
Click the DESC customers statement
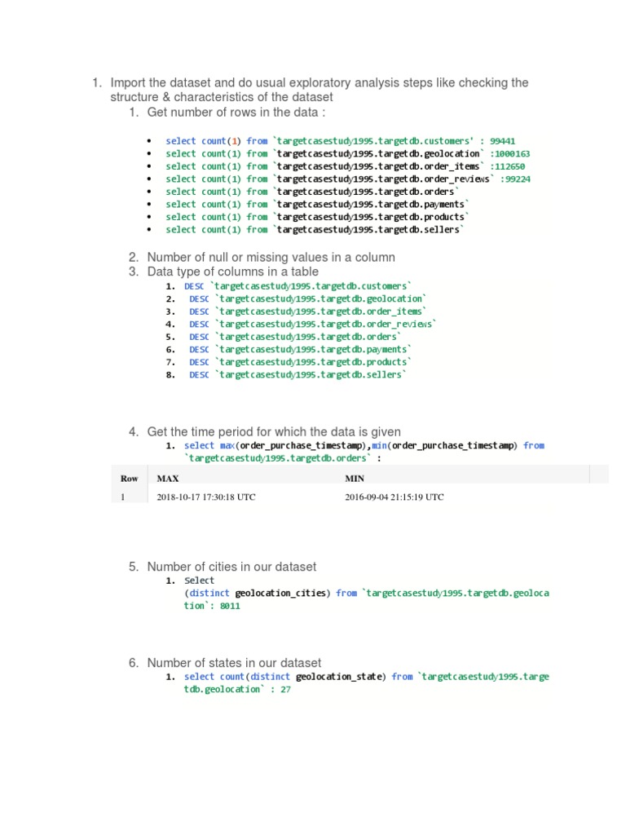(298, 286)
